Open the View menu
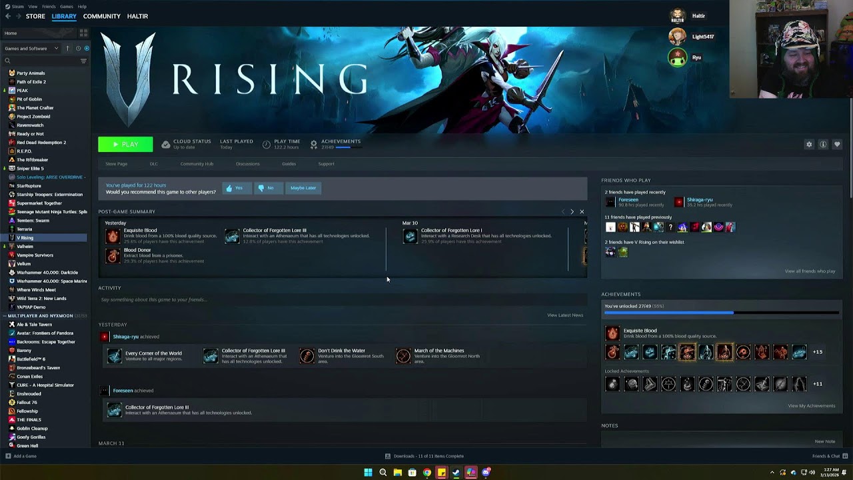Viewport: 853px width, 480px height. tap(33, 7)
